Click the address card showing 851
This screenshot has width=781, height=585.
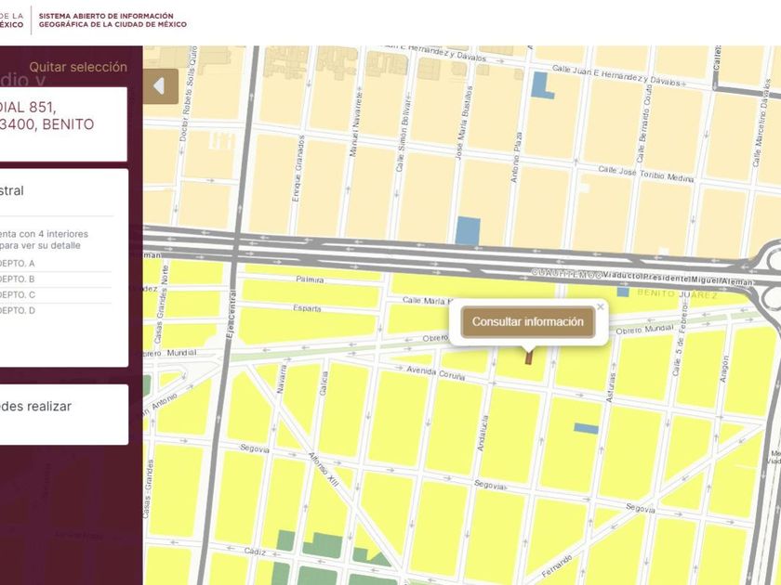pos(63,124)
